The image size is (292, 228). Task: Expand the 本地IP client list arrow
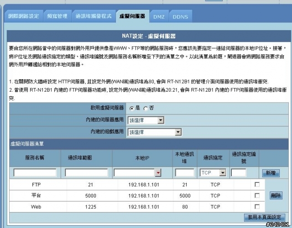tap(158, 173)
